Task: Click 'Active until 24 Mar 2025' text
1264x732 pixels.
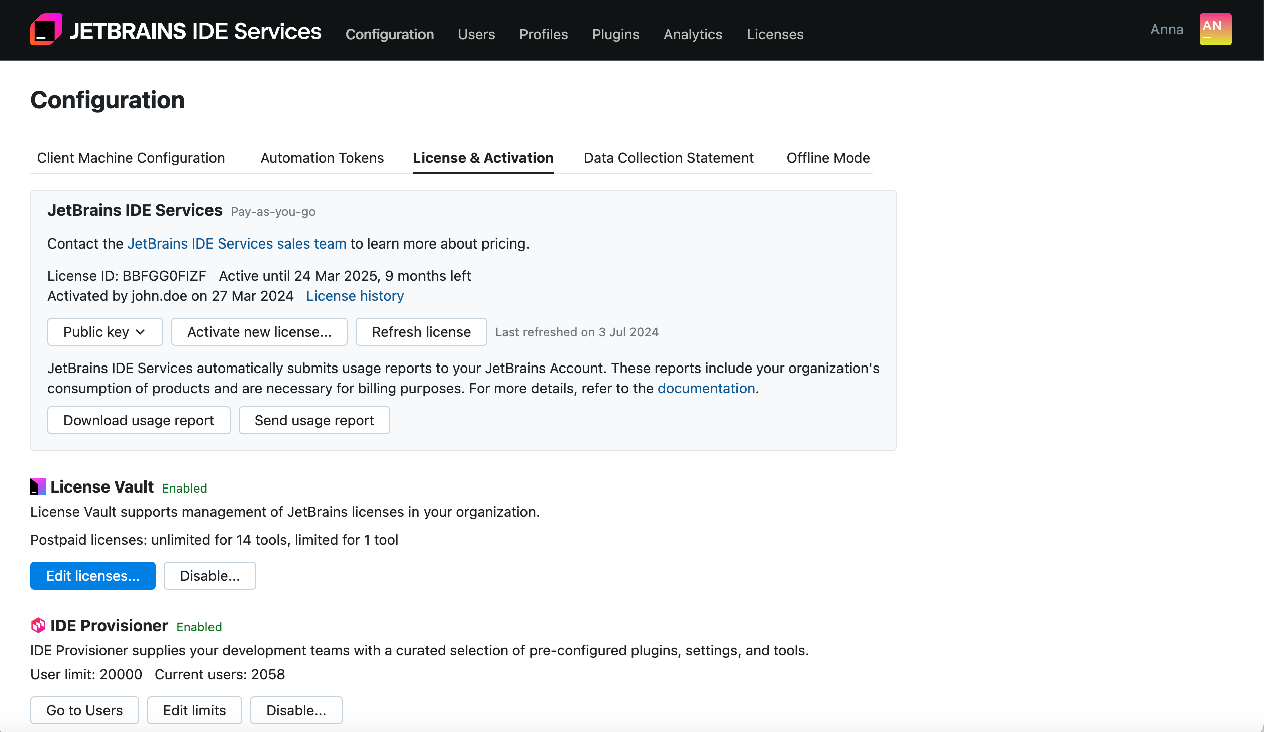Action: pos(298,276)
